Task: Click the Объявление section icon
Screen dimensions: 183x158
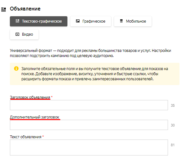Action: tap(4, 10)
